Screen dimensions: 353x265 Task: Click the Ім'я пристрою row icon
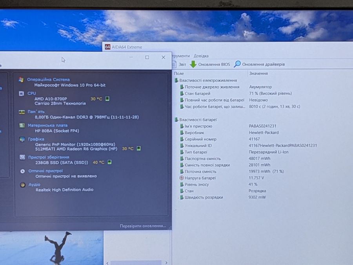click(182, 126)
